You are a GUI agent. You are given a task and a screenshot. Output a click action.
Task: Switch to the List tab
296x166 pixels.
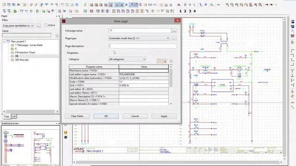14,117
